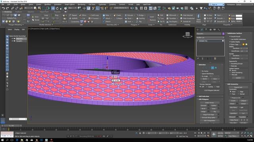This screenshot has width=254, height=142.
Task: Click the Object001 purple color swatch
Action: click(x=223, y=34)
